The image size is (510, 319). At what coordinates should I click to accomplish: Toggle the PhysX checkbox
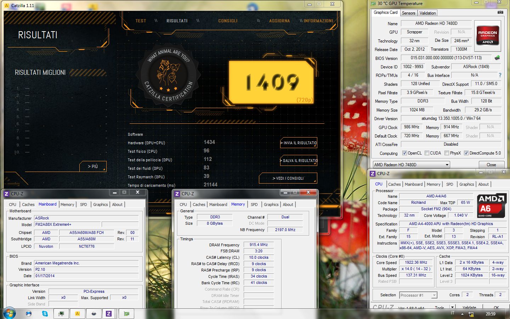[x=447, y=153]
